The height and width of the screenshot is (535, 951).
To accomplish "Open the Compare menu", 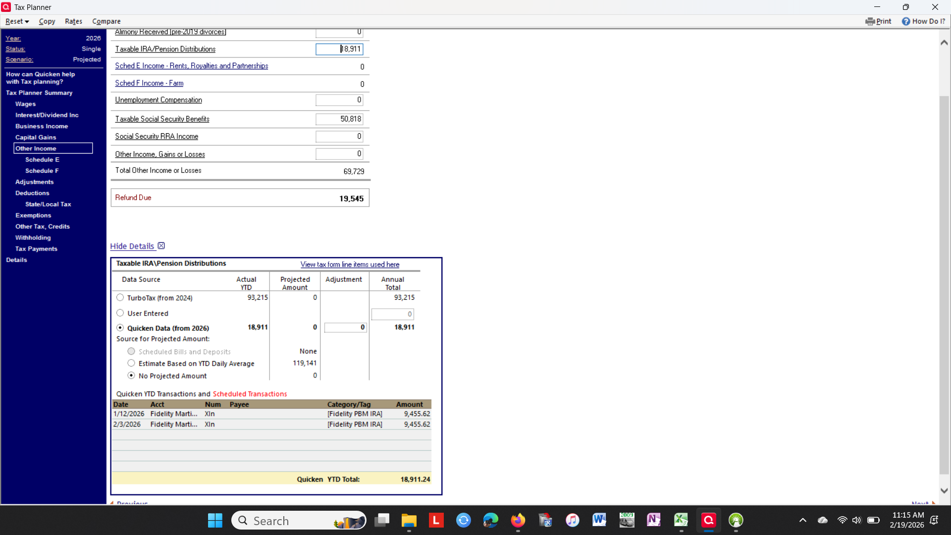I will (x=106, y=21).
